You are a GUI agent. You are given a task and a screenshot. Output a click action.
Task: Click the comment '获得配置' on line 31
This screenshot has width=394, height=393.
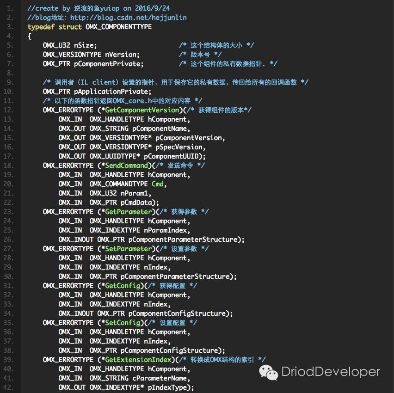172,286
